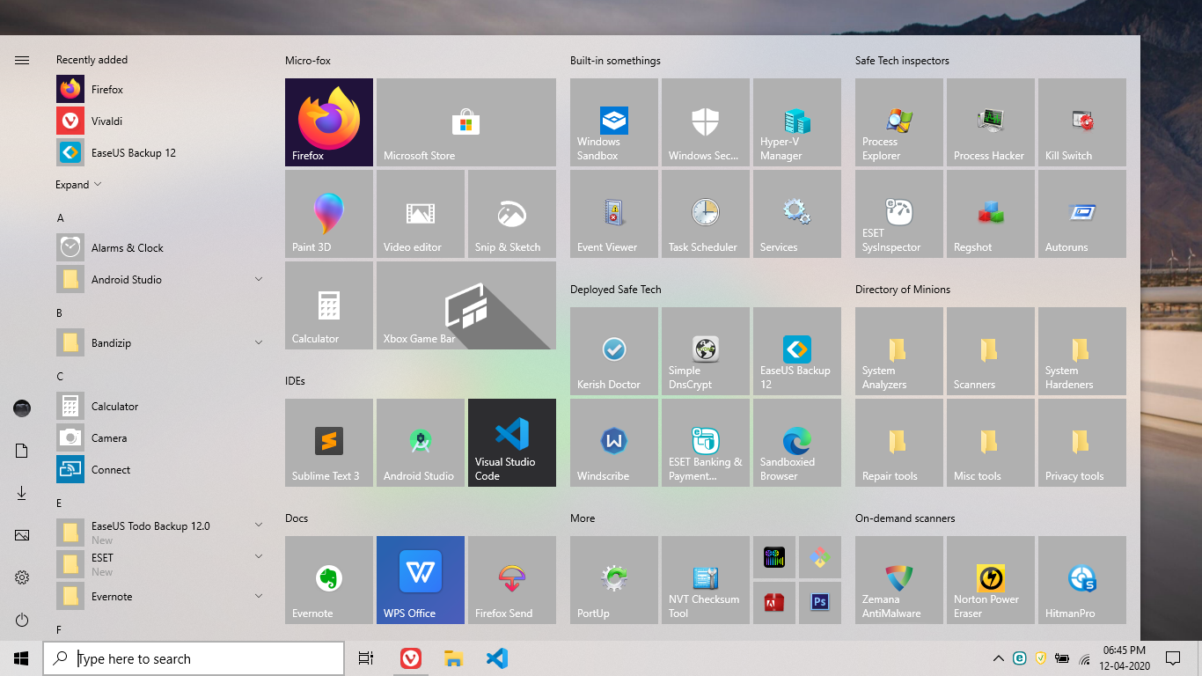
Task: Expand the Start menu navigation pane
Action: point(22,60)
